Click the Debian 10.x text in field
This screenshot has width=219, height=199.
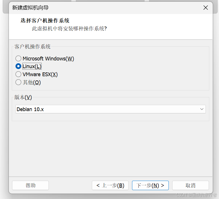click(30, 109)
